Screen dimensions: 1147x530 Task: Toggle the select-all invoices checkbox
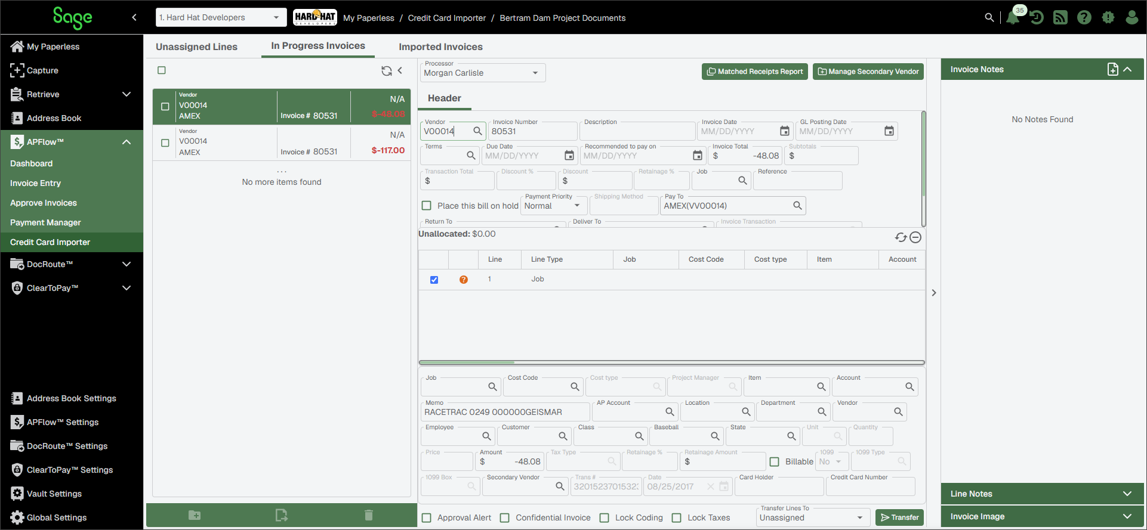[162, 70]
